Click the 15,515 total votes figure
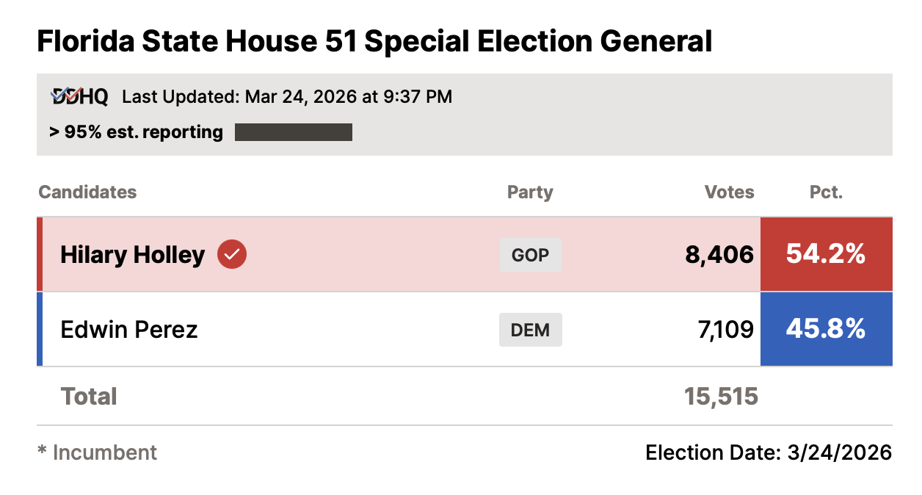Viewport: 922px width, 495px height. click(x=721, y=397)
